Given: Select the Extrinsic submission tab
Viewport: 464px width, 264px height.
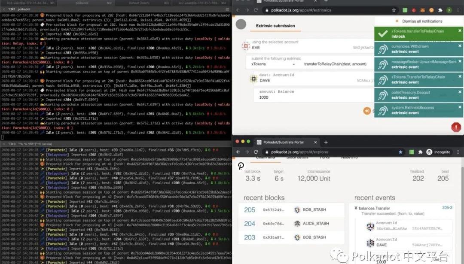Looking at the screenshot, I should coord(275,26).
